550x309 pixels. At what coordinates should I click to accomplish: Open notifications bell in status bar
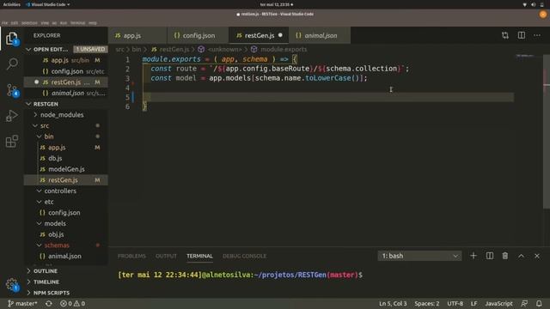(539, 303)
